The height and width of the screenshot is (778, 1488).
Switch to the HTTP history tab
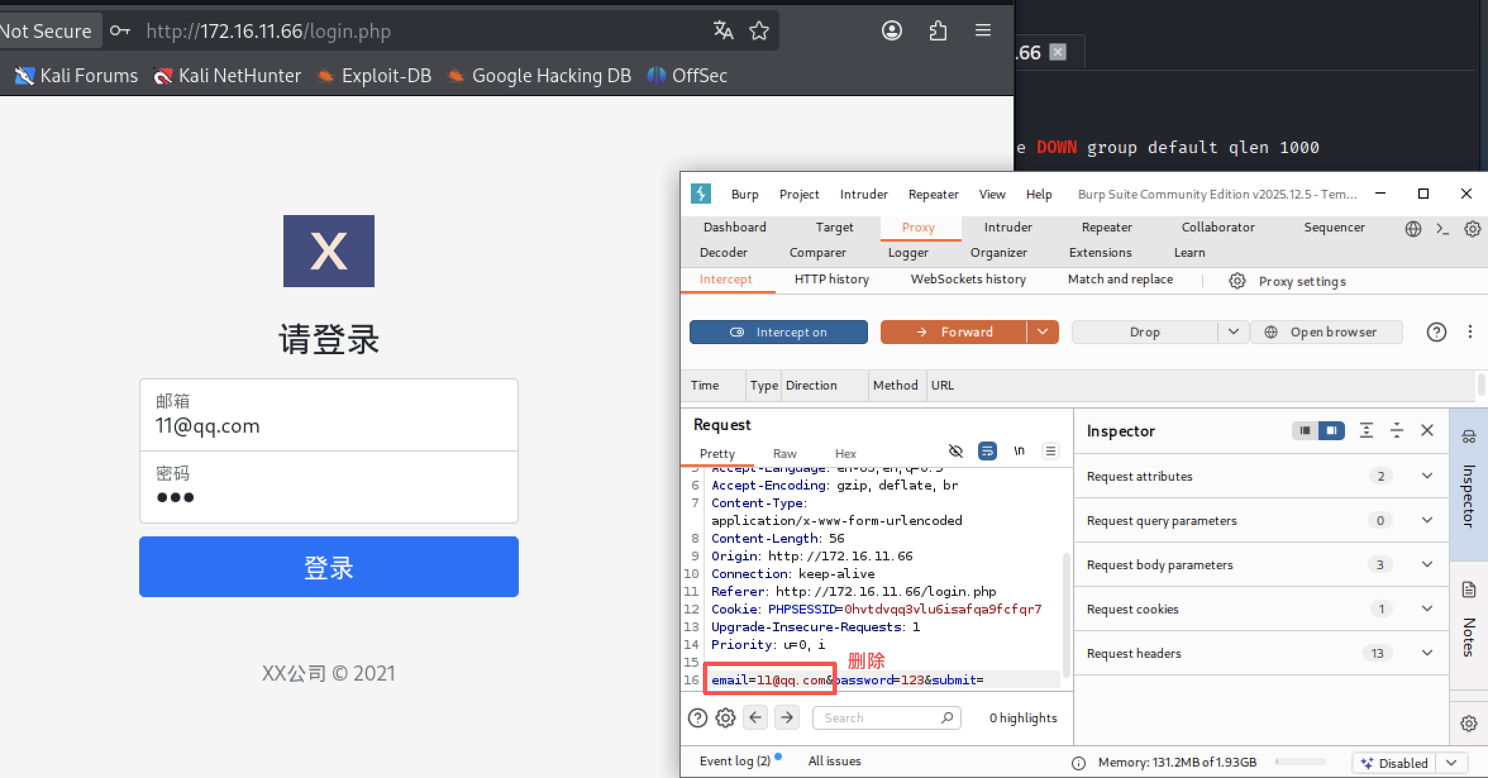click(x=831, y=279)
